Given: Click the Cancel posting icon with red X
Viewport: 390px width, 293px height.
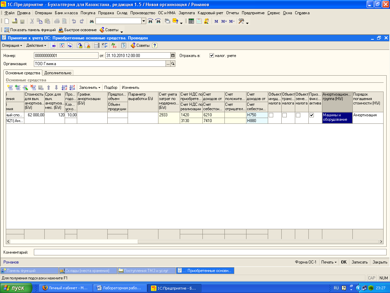Looking at the screenshot, I should 87,45.
